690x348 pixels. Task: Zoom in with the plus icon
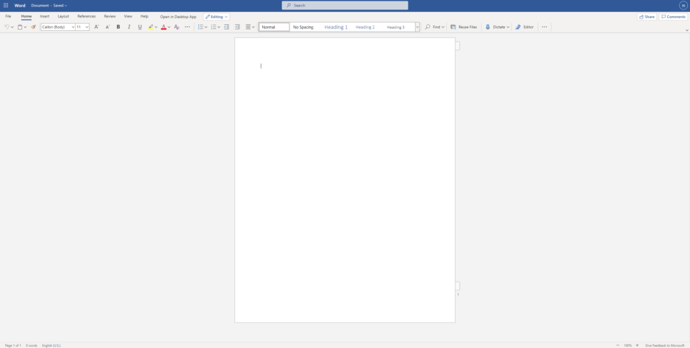[x=637, y=345]
